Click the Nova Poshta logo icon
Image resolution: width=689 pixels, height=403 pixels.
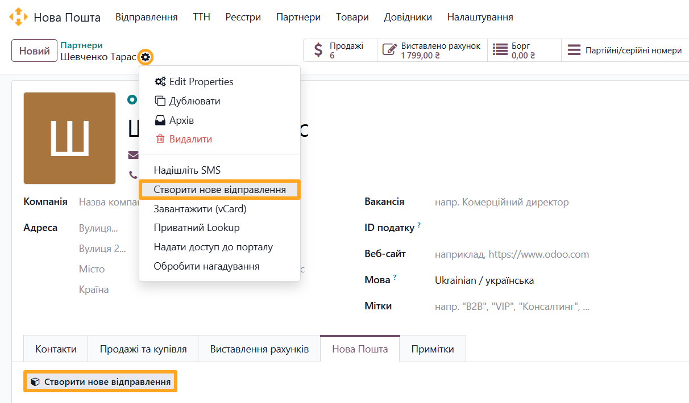tap(18, 17)
